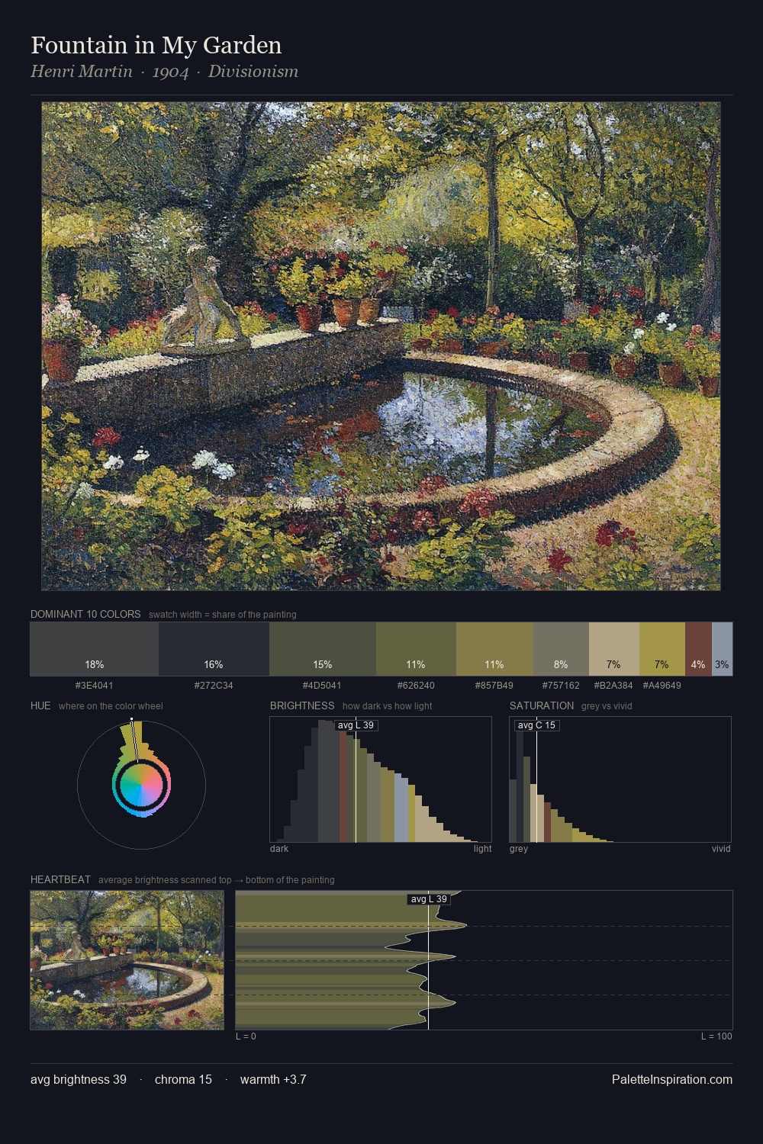
Task: Click the "#3E4041" hex code label
Action: pyautogui.click(x=95, y=686)
